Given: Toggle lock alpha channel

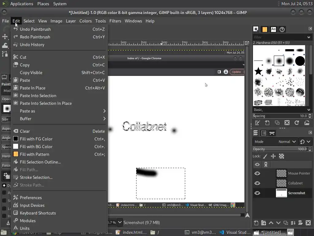Looking at the screenshot, I should point(281,156).
